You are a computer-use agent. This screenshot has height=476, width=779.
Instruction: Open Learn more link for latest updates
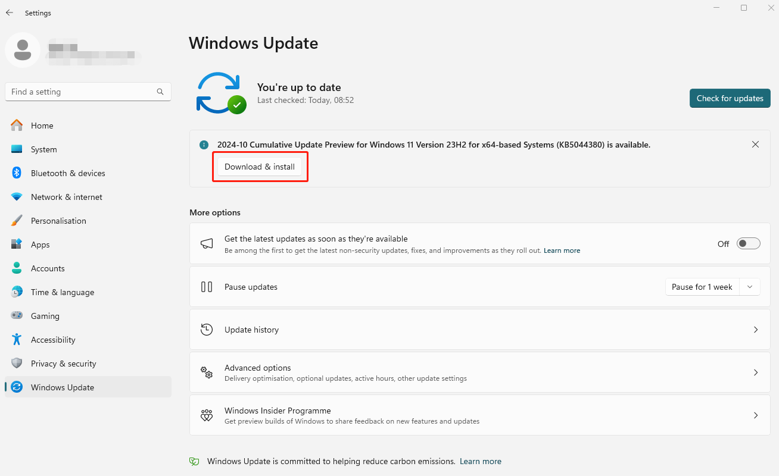(x=562, y=250)
